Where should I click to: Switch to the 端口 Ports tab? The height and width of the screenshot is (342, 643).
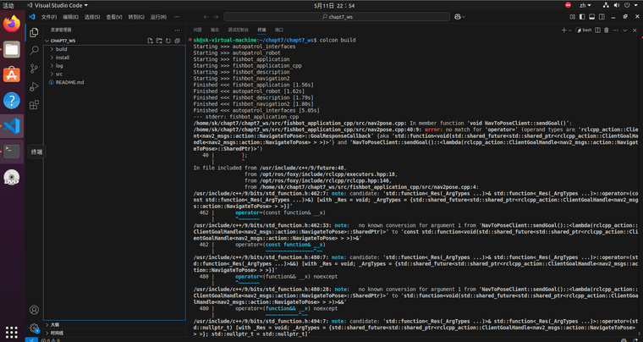point(279,30)
